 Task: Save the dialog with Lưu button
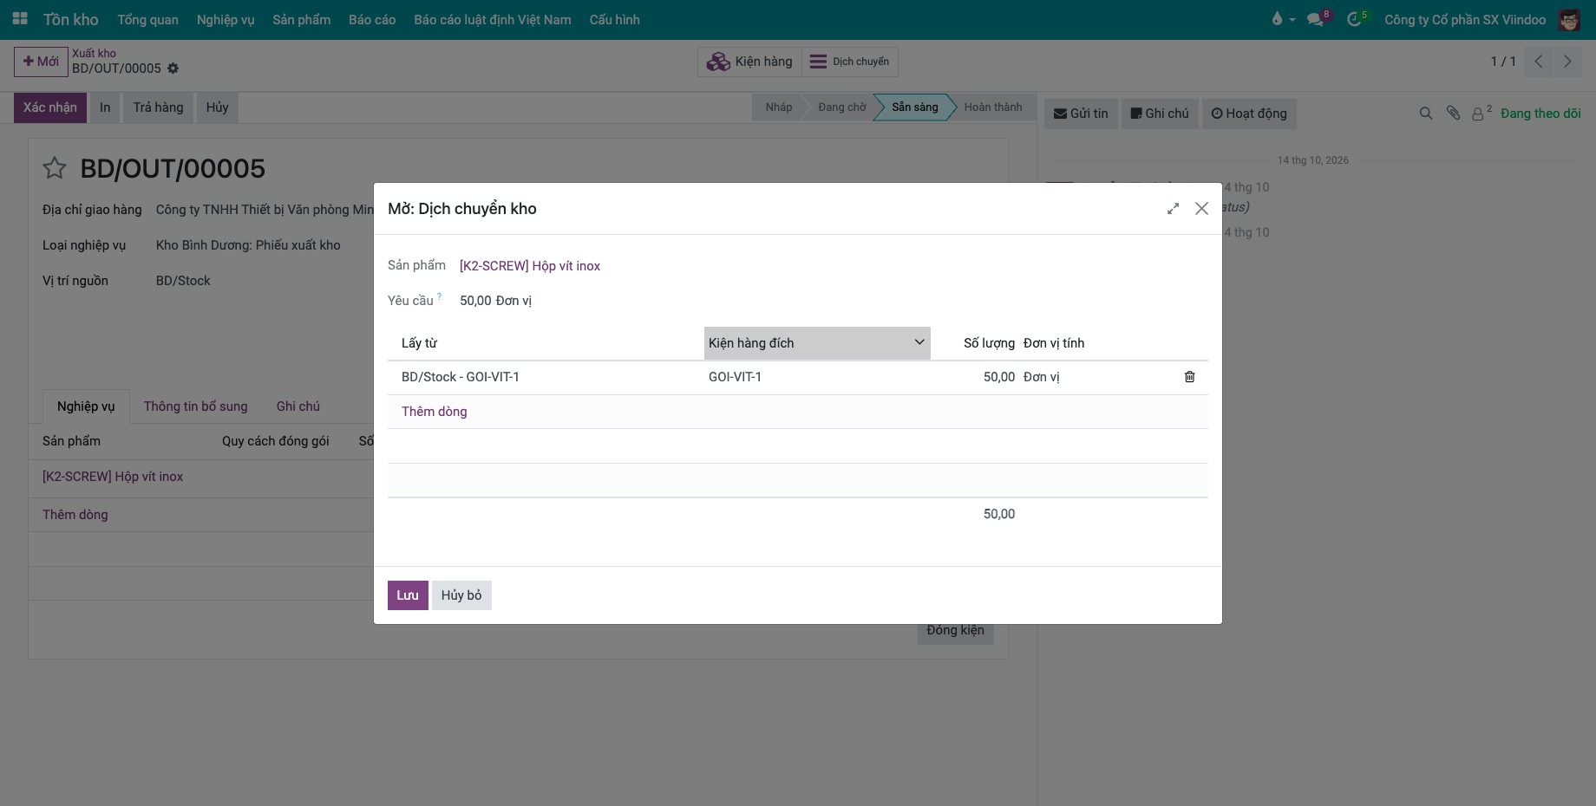408,595
